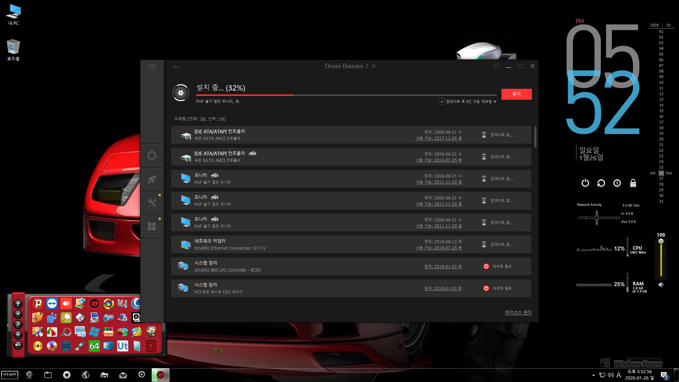Launch the Ut icon in the launcher
The width and height of the screenshot is (679, 382).
123,346
